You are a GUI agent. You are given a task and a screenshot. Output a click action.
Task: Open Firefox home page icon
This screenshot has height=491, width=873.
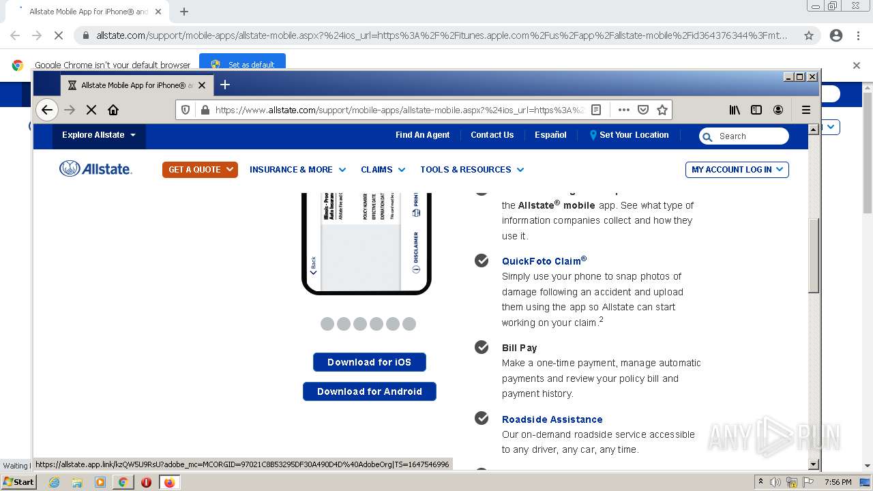[x=113, y=110]
